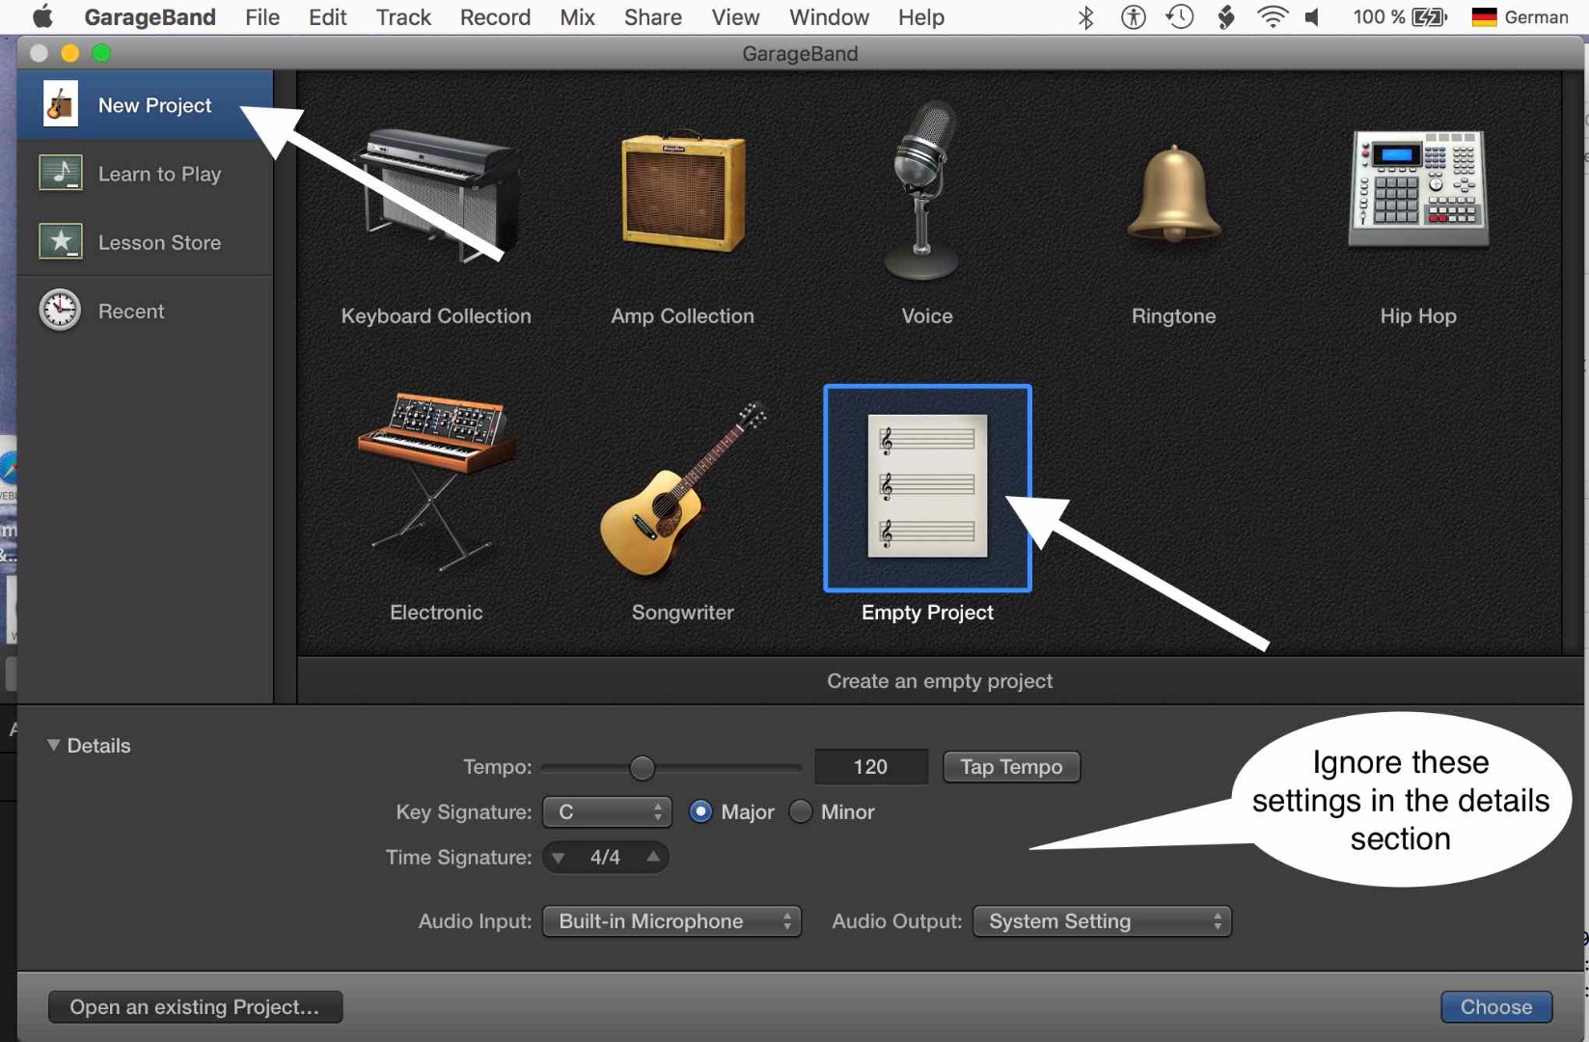Open the Edit menu
Screen dimensions: 1589x1042
(328, 17)
